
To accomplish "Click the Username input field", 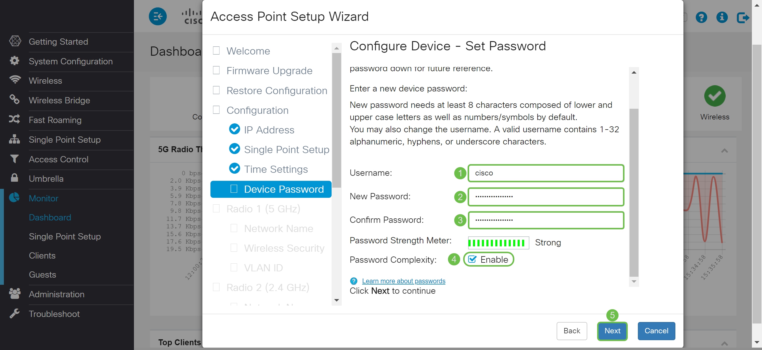I will click(546, 173).
